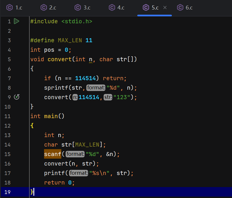This screenshot has width=232, height=198.
Task: Click the opening brace of main function
Action: click(x=32, y=126)
